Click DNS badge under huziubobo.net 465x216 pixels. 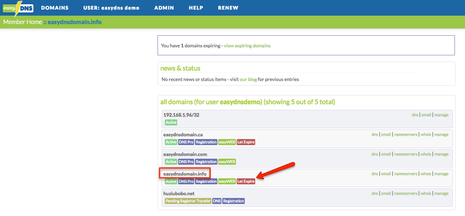point(217,201)
